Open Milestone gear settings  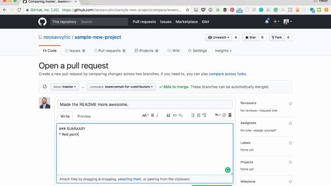click(290, 181)
